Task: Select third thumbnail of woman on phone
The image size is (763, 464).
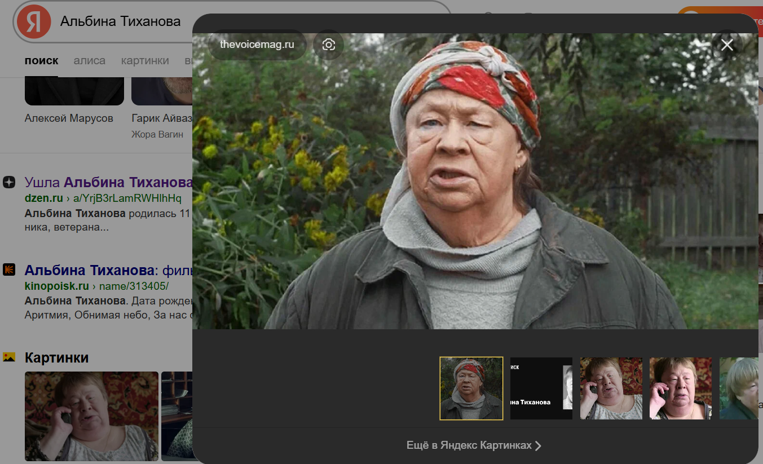Action: coord(611,388)
